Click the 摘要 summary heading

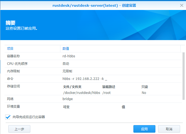pos(10,23)
